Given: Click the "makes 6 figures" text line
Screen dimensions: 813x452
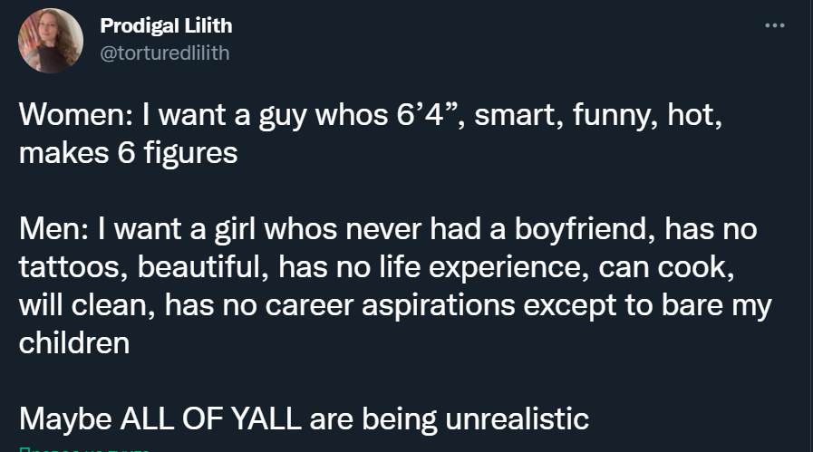Looking at the screenshot, I should (x=128, y=152).
